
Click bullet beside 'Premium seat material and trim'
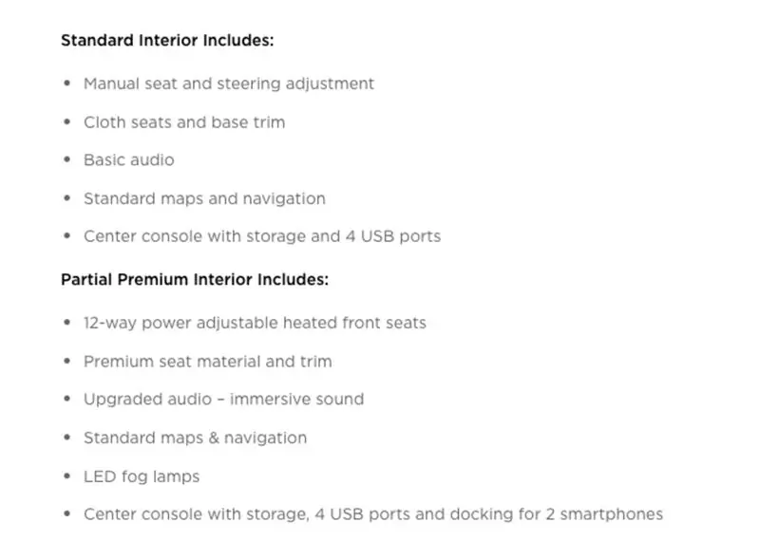pyautogui.click(x=67, y=361)
